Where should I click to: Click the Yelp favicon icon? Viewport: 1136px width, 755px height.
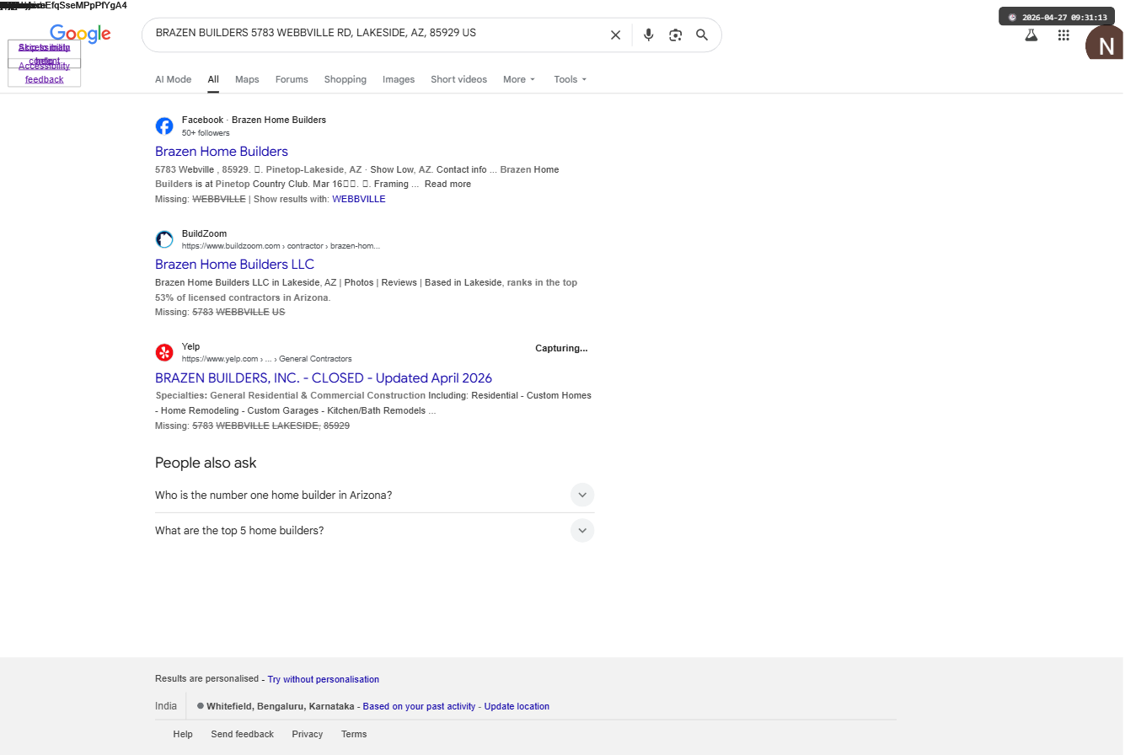164,352
